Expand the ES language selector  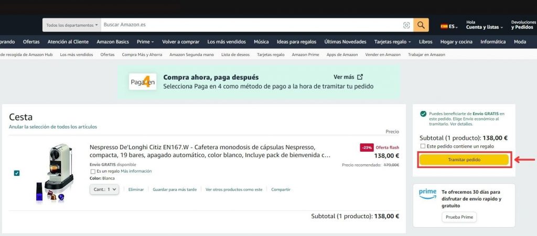point(449,26)
